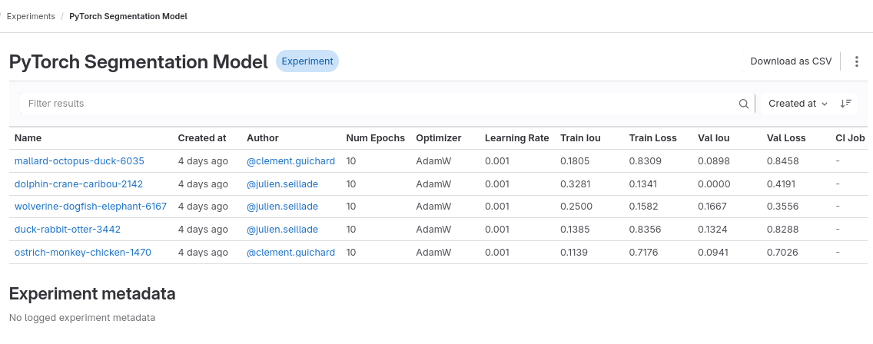Click Download as CSV button

coord(791,61)
